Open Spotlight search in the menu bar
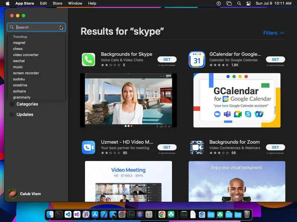The image size is (297, 222). click(239, 3)
